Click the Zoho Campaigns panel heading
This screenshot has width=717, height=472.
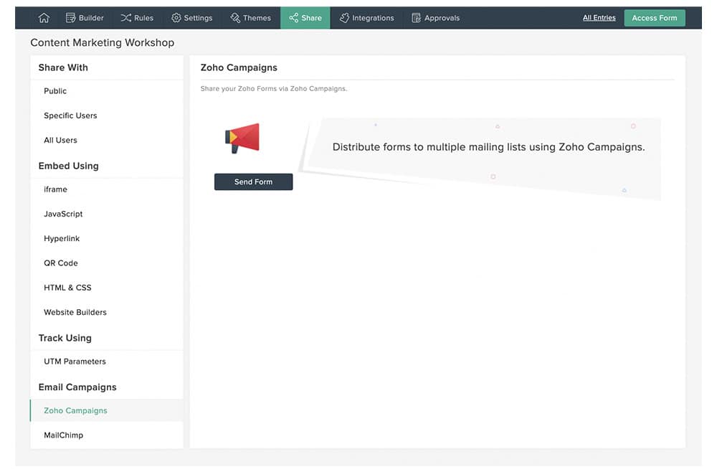coord(239,67)
